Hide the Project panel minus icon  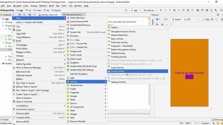34,15
